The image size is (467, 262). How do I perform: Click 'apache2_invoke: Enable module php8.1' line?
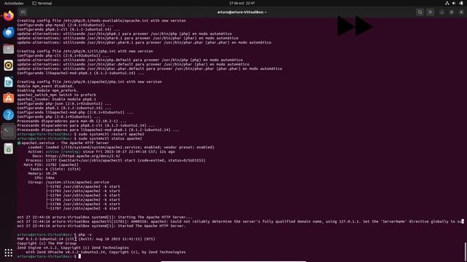click(x=57, y=99)
